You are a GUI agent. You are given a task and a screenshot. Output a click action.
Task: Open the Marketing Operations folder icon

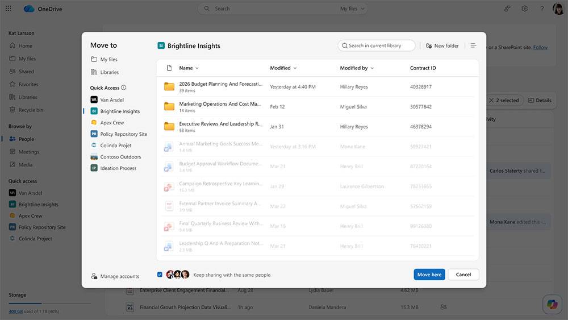point(169,106)
